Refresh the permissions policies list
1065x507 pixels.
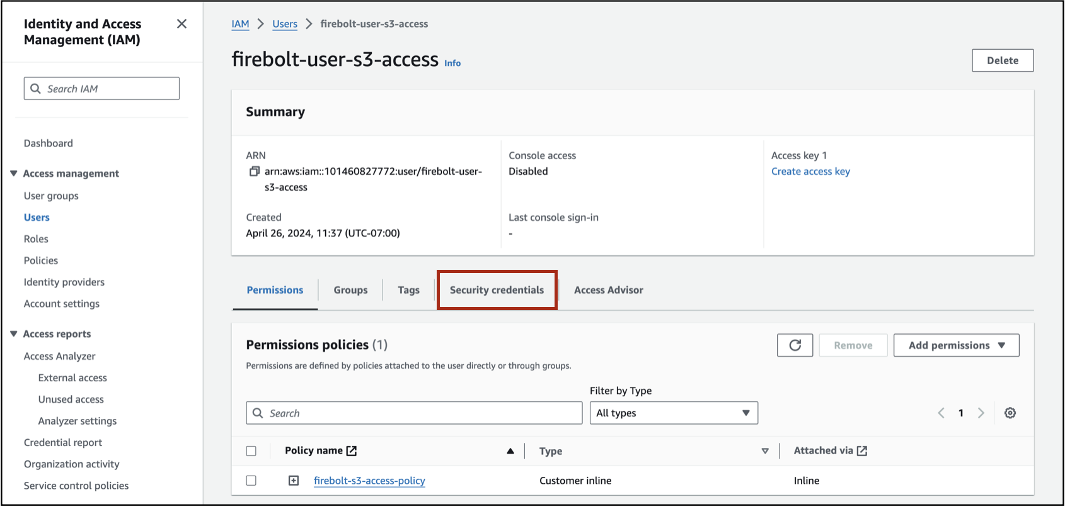click(795, 345)
